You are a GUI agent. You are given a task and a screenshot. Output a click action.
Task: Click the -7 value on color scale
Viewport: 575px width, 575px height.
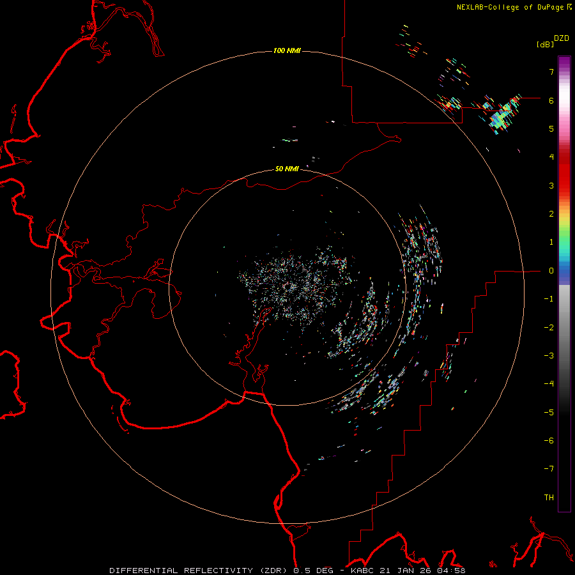point(549,469)
